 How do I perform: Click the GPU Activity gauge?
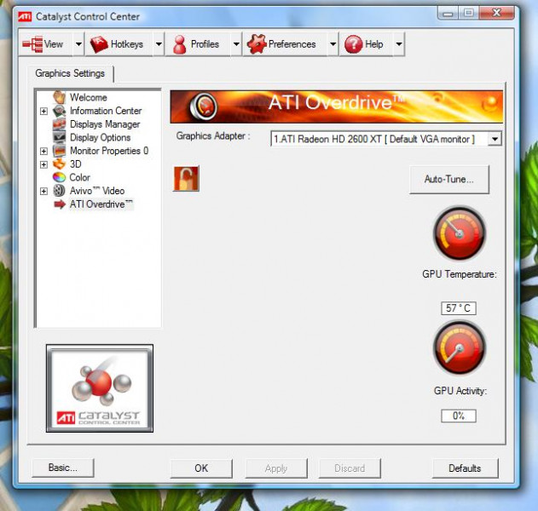click(x=460, y=348)
